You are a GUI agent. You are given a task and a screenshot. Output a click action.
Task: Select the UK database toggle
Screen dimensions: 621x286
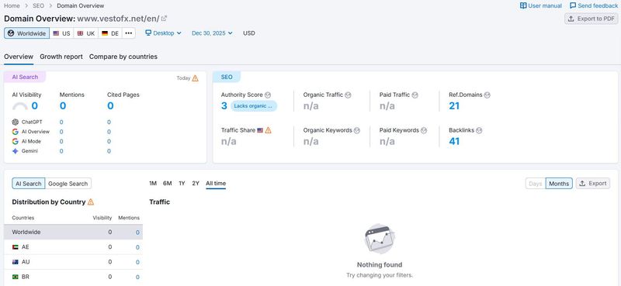coord(86,33)
